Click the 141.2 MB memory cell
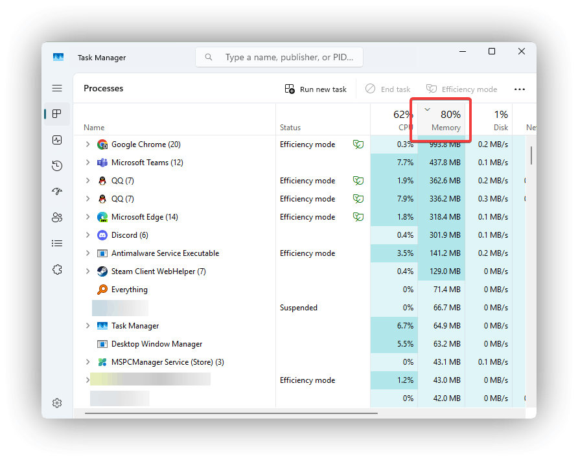578x460 pixels. tap(441, 253)
